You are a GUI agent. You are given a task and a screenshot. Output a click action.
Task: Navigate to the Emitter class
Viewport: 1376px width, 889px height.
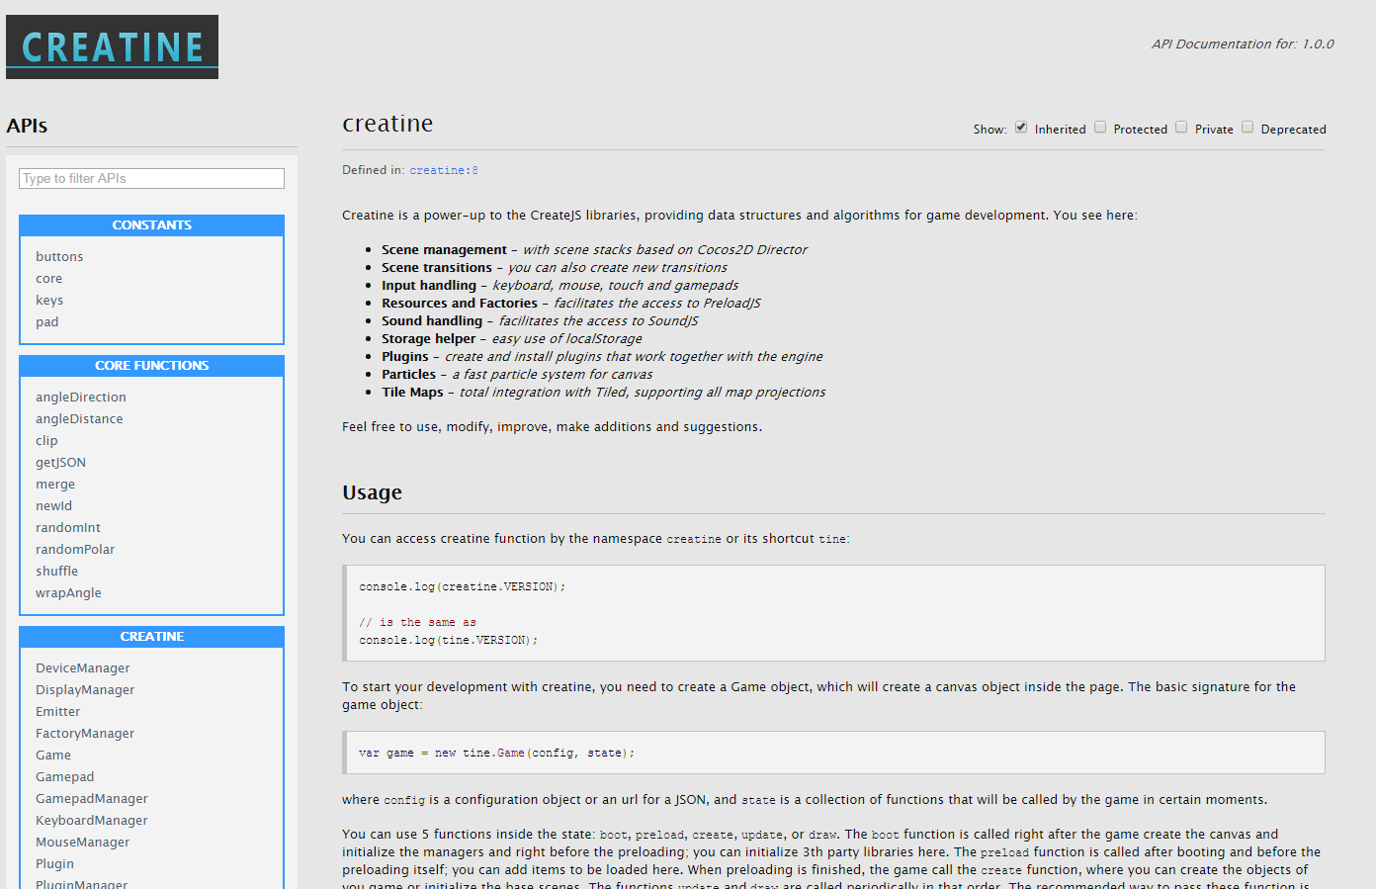pos(58,712)
